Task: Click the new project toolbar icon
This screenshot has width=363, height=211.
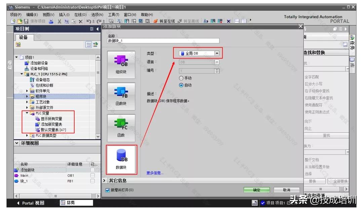Action: click(13, 21)
